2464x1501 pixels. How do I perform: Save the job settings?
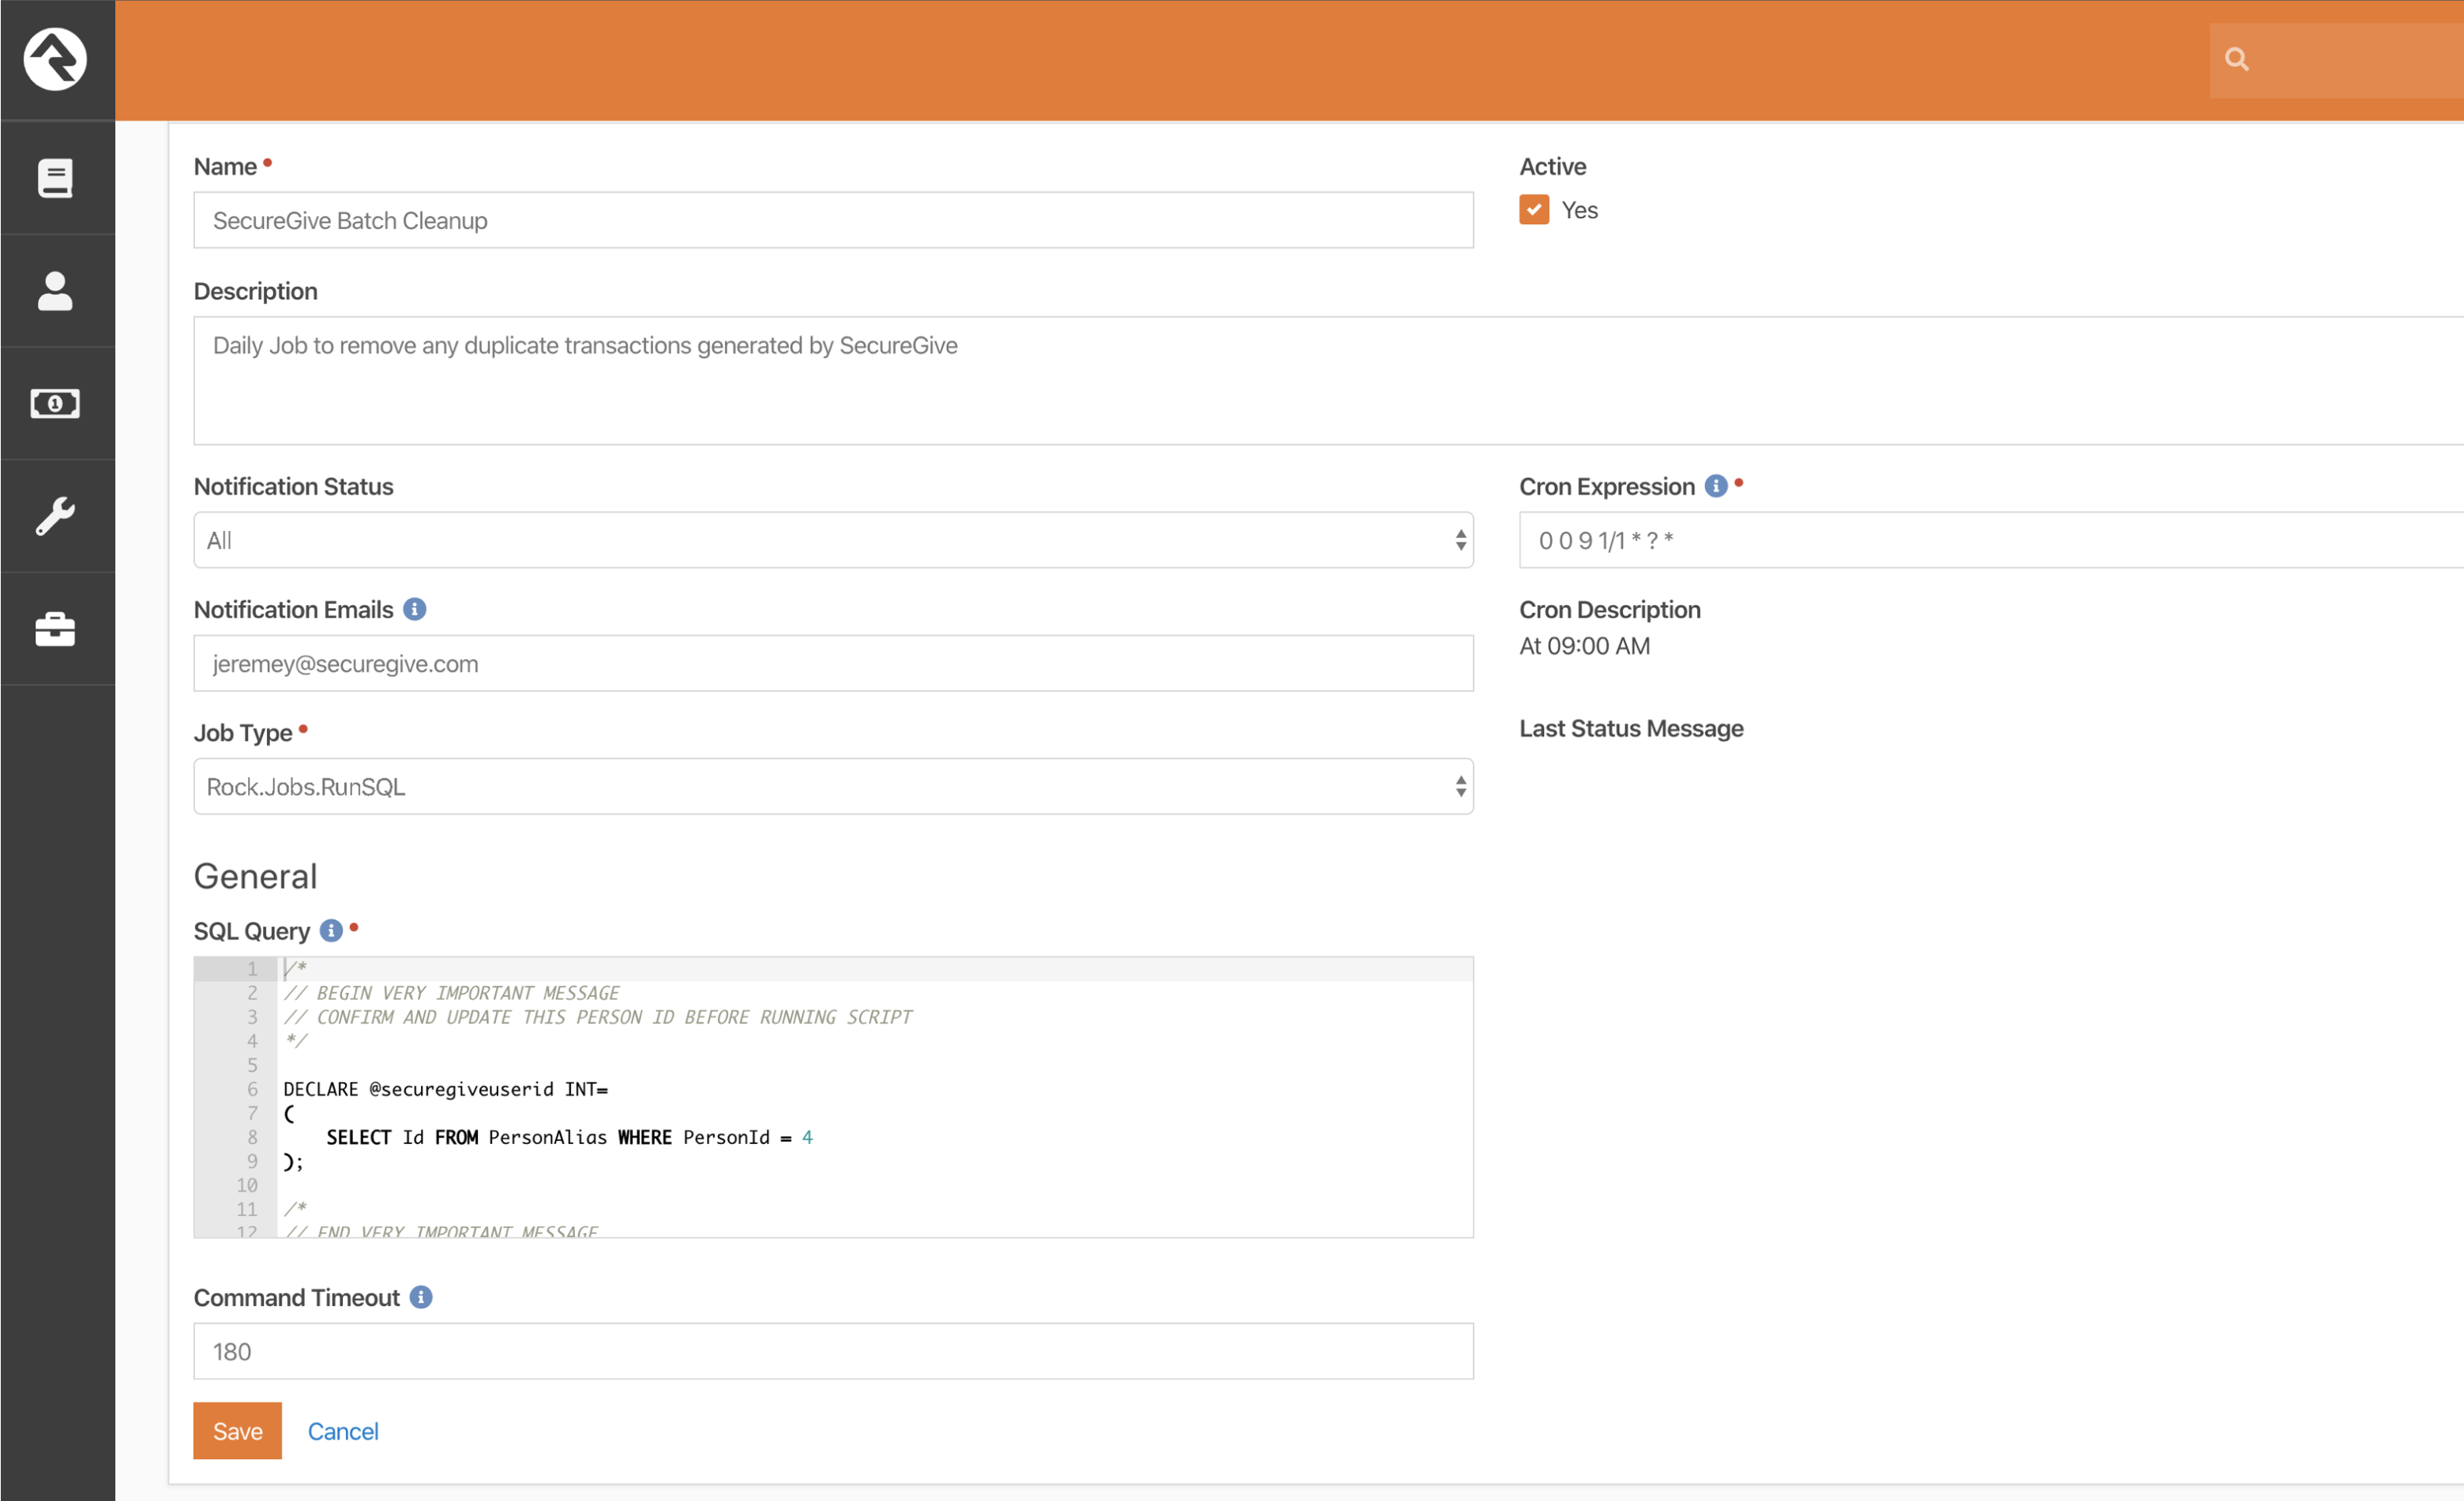coord(237,1431)
